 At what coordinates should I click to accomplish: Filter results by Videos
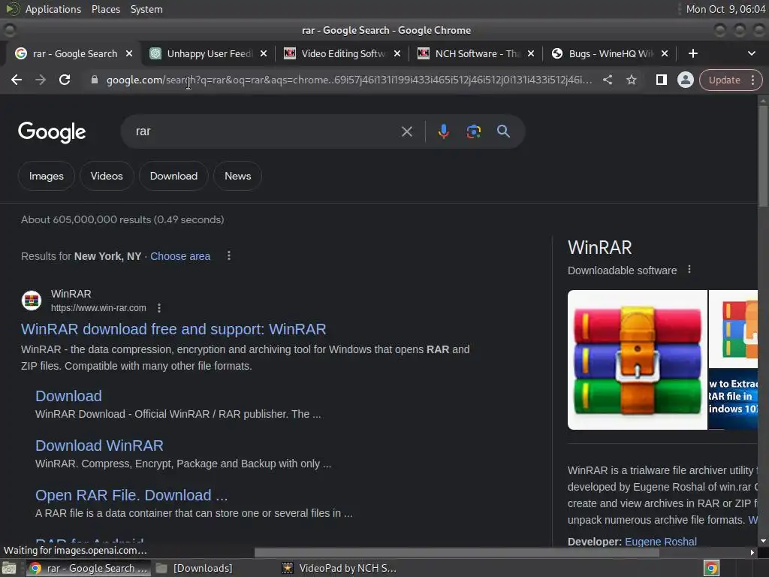pyautogui.click(x=107, y=176)
